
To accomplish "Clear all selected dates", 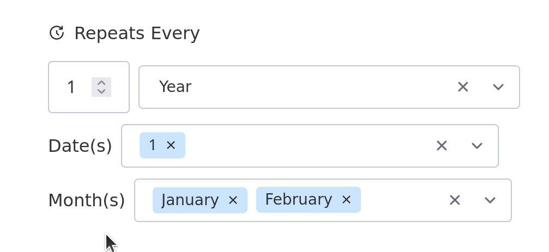I will pos(442,145).
